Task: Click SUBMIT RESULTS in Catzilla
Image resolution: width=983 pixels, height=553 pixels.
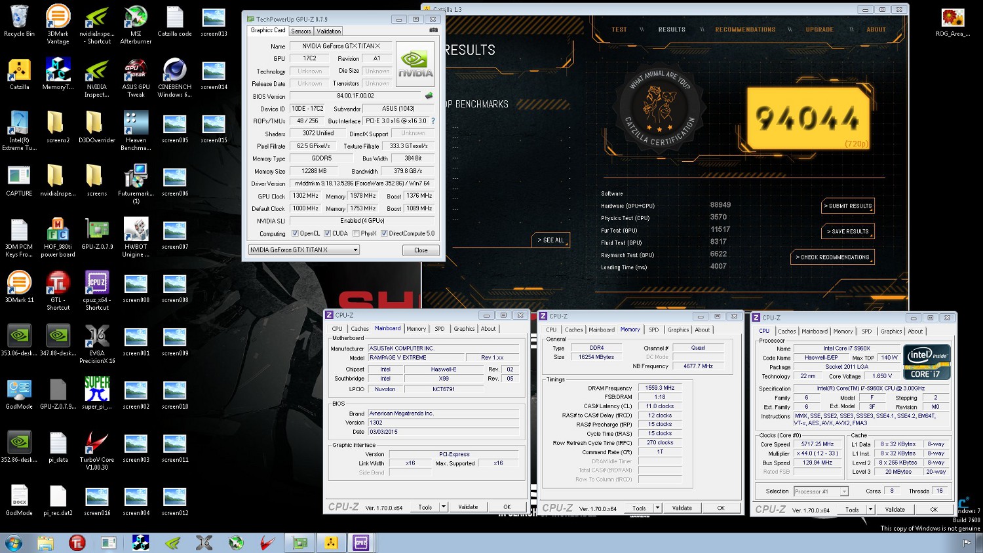Action: pyautogui.click(x=849, y=206)
